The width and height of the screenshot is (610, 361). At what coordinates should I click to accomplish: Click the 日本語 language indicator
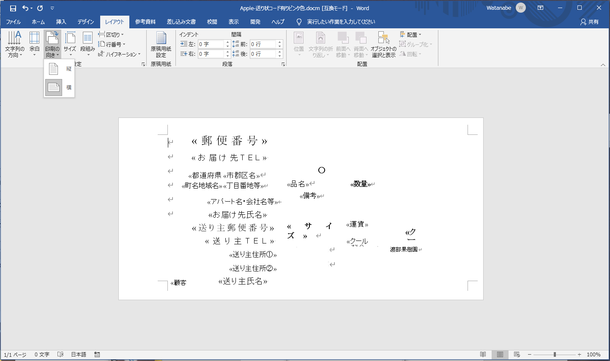point(79,355)
